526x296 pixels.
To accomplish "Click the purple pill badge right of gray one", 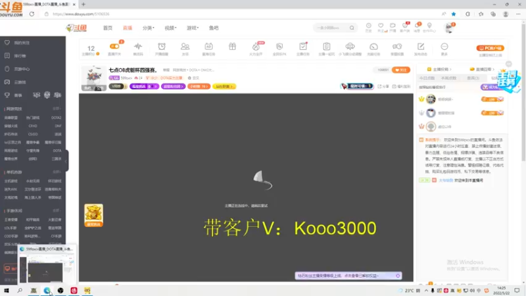I will pyautogui.click(x=144, y=86).
